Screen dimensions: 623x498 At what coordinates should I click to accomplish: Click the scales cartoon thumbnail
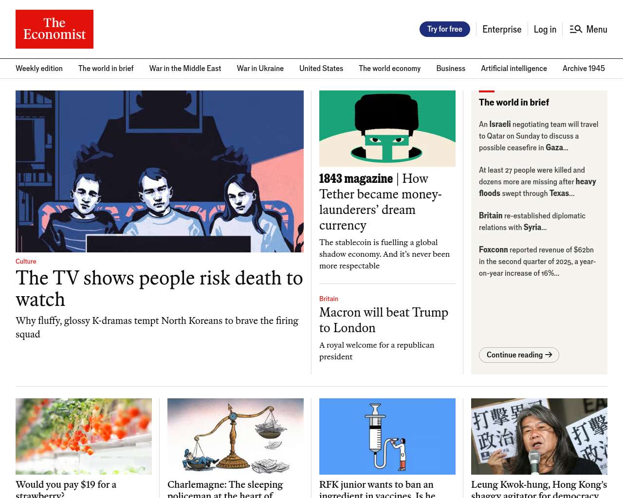click(x=236, y=436)
